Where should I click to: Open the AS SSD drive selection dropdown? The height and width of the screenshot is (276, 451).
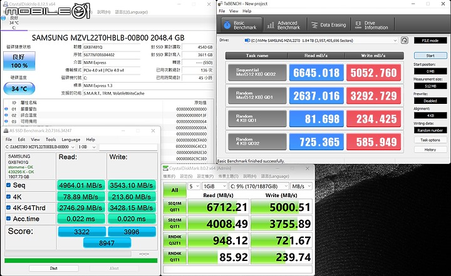[x=40, y=147]
